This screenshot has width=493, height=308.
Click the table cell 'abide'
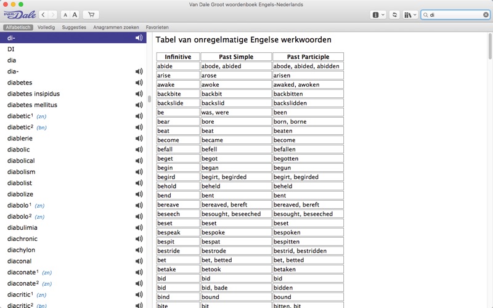[178, 66]
